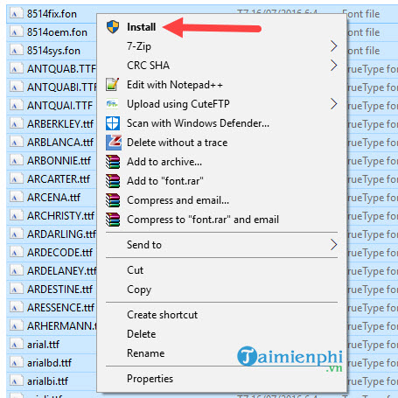The image size is (398, 398).
Task: Click WinRAR icon beside Compress to "font.rar" and email
Action: [113, 220]
